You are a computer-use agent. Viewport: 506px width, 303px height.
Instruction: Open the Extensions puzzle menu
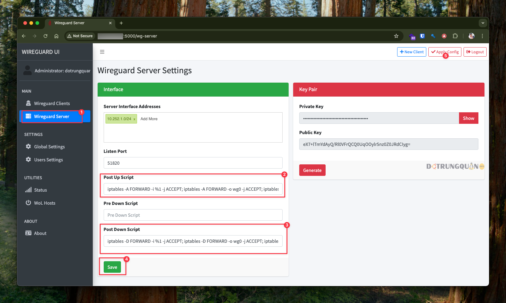tap(455, 36)
